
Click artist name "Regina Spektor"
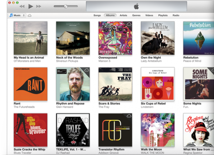pos(193,153)
